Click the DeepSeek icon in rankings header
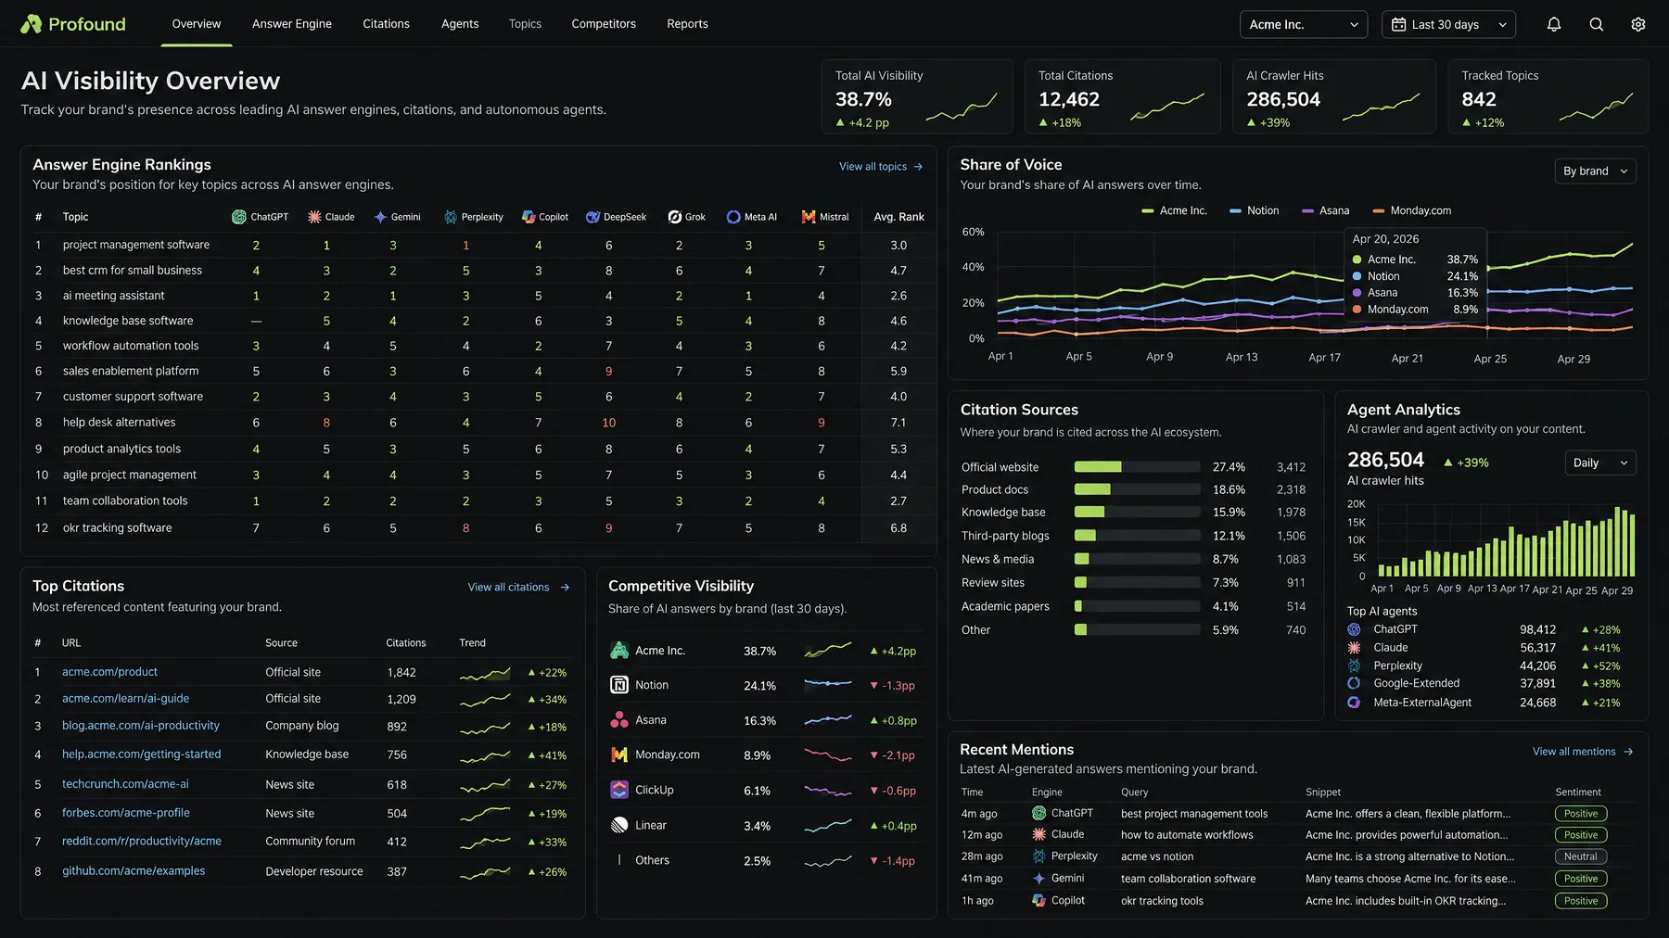Viewport: 1669px width, 938px height. pyautogui.click(x=592, y=217)
